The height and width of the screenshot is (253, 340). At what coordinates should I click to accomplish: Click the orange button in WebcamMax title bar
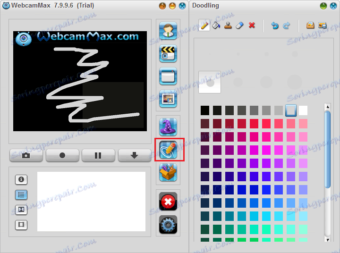point(162,6)
